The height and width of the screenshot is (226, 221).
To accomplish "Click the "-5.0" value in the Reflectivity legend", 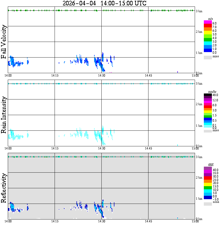I will (216, 199).
